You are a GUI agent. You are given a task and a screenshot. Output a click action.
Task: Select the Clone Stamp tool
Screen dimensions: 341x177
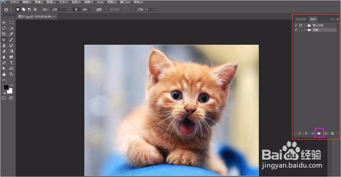4,46
